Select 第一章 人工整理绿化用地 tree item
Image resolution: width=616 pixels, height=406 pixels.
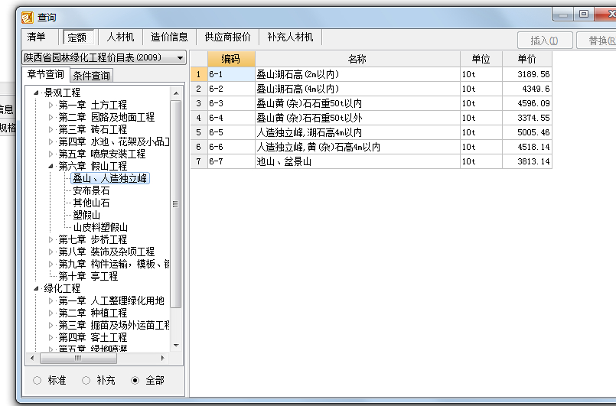click(111, 300)
